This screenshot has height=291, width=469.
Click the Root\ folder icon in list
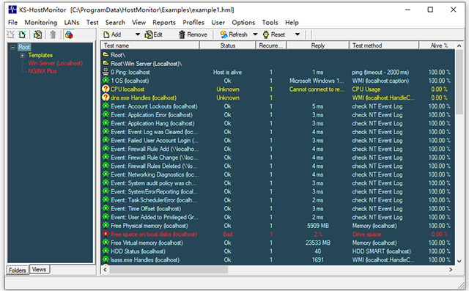point(106,55)
